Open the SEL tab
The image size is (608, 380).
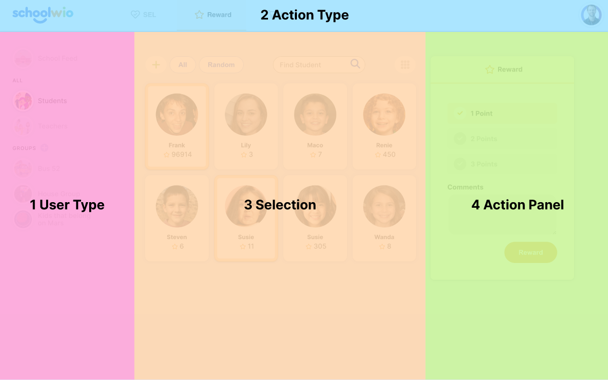click(x=143, y=15)
